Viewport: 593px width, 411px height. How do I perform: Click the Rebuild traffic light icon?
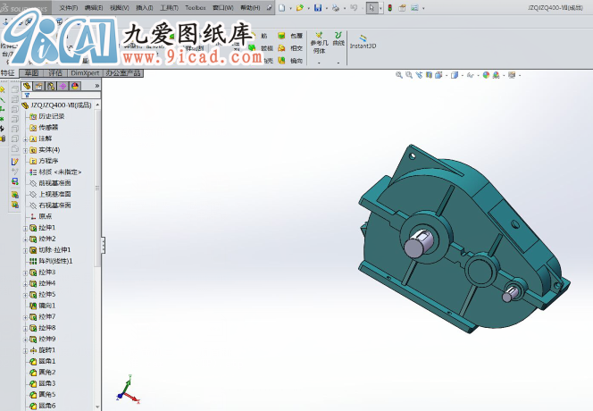point(390,7)
